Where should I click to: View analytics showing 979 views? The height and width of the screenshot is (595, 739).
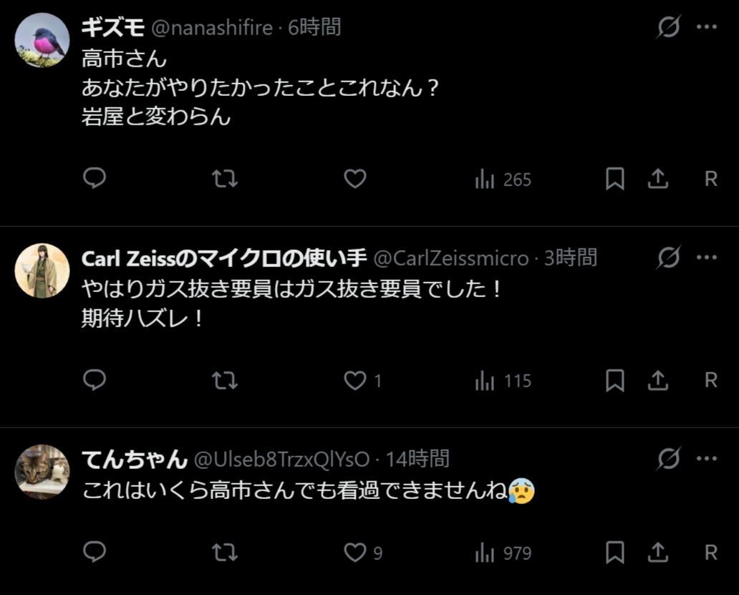coord(503,553)
